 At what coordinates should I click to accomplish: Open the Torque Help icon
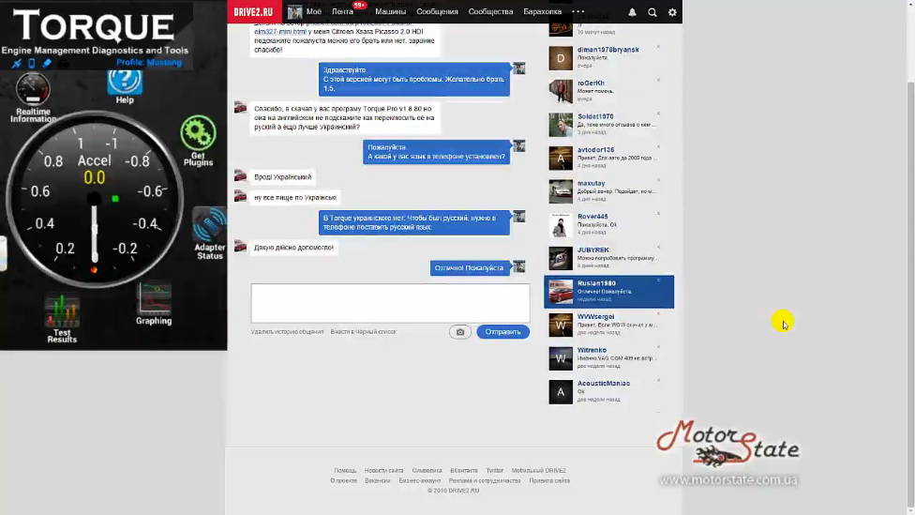(x=125, y=86)
